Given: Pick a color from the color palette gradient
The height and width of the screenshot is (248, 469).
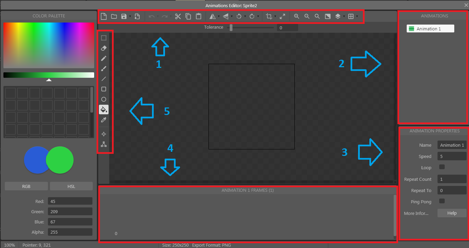Looking at the screenshot, I should point(49,44).
